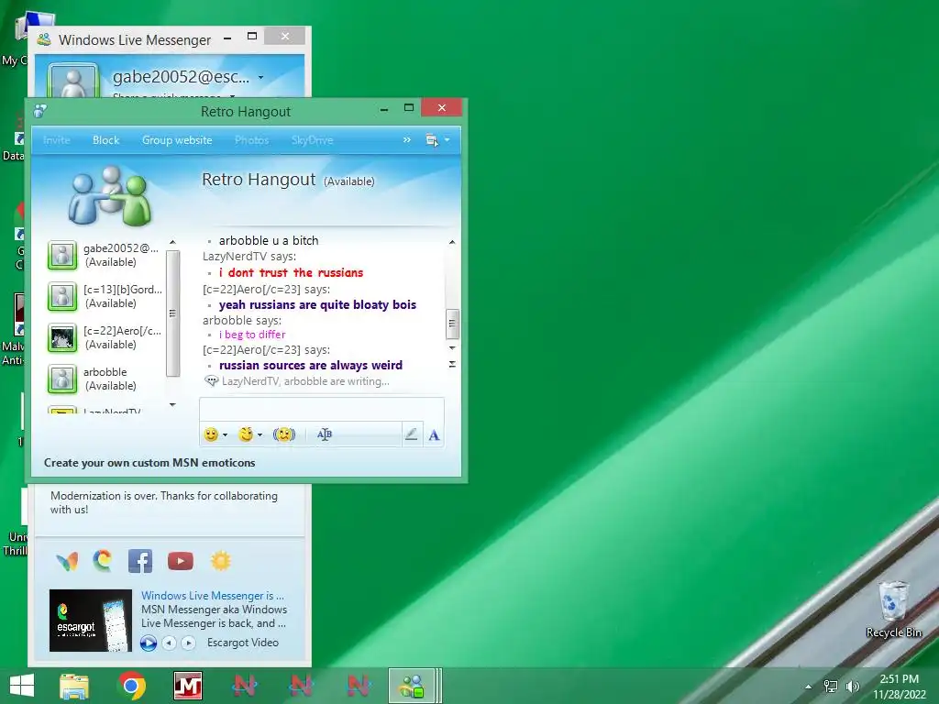Click message "i beg to differ"
This screenshot has width=939, height=704.
tap(252, 335)
